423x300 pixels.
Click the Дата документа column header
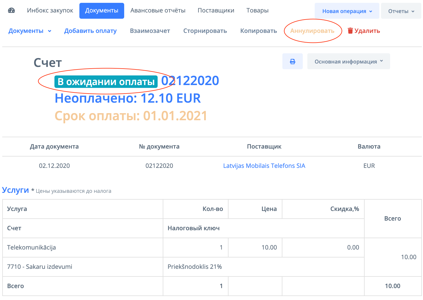pyautogui.click(x=54, y=147)
